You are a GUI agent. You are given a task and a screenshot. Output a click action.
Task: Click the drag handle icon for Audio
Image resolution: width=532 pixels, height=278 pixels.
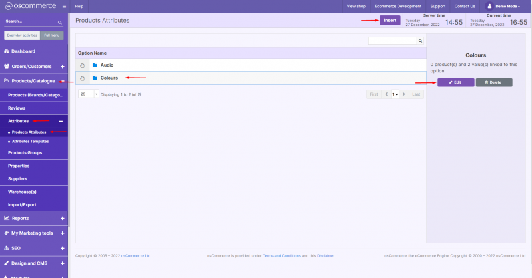(82, 65)
